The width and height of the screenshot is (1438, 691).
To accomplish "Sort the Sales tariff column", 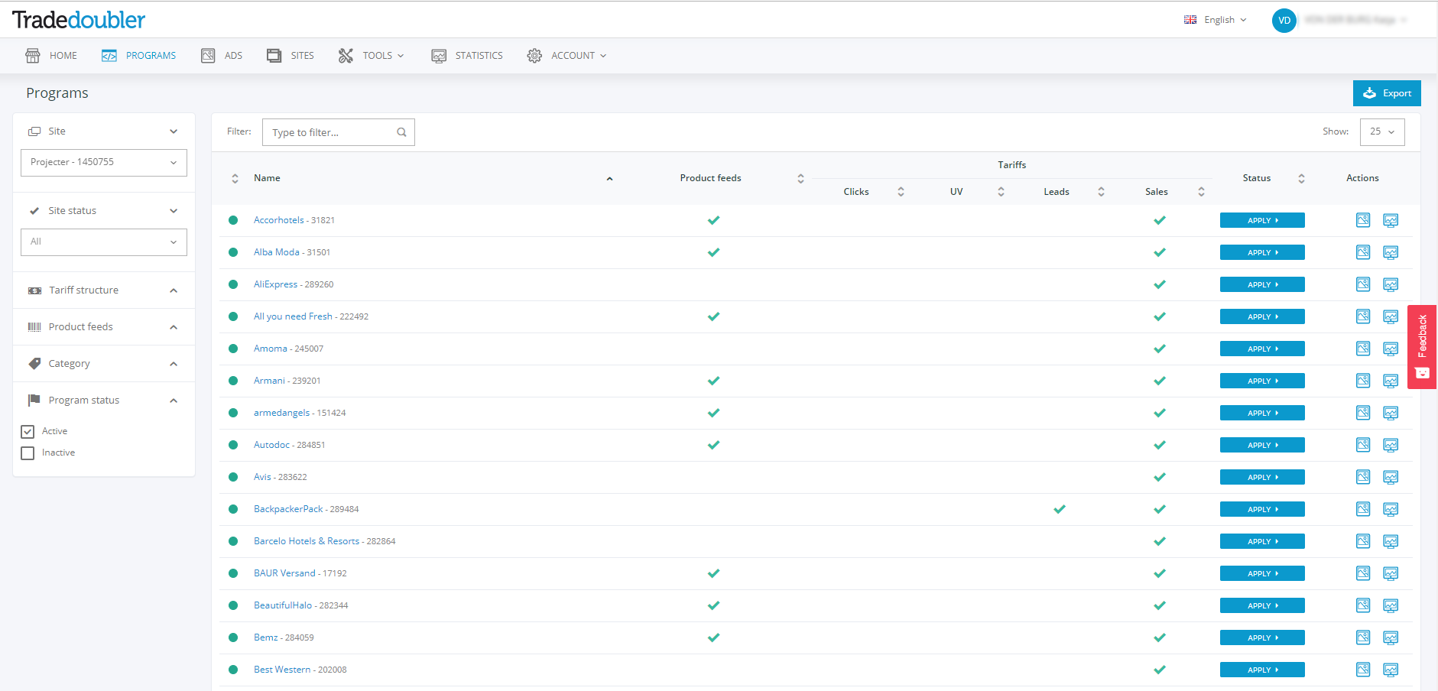I will point(1201,192).
